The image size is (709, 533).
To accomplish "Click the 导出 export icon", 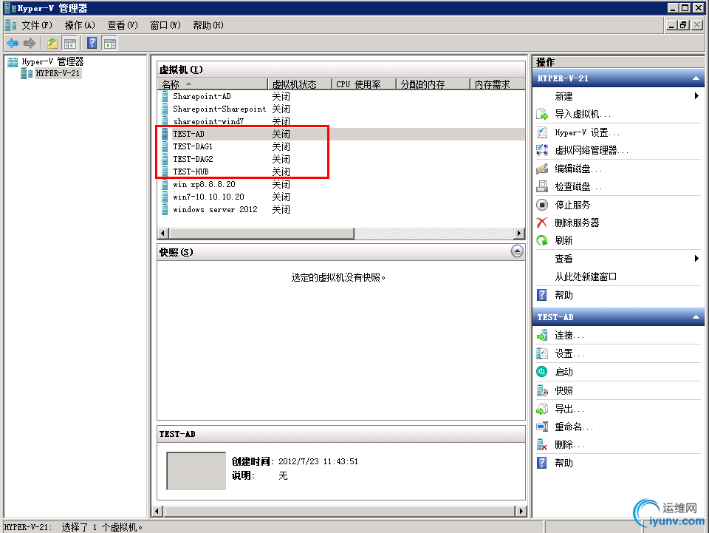I will 541,409.
